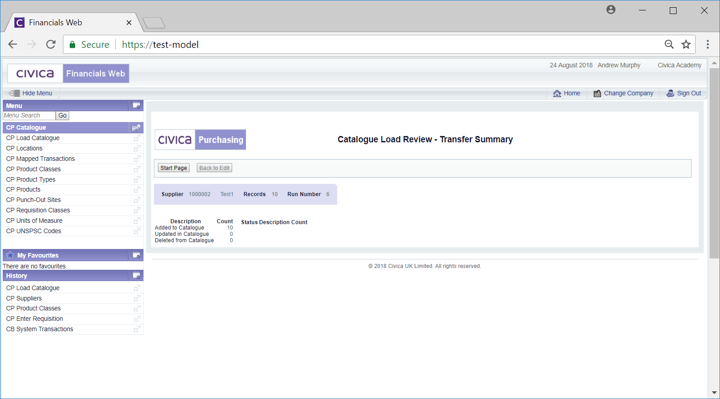Open the Home link
The height and width of the screenshot is (399, 720).
572,93
